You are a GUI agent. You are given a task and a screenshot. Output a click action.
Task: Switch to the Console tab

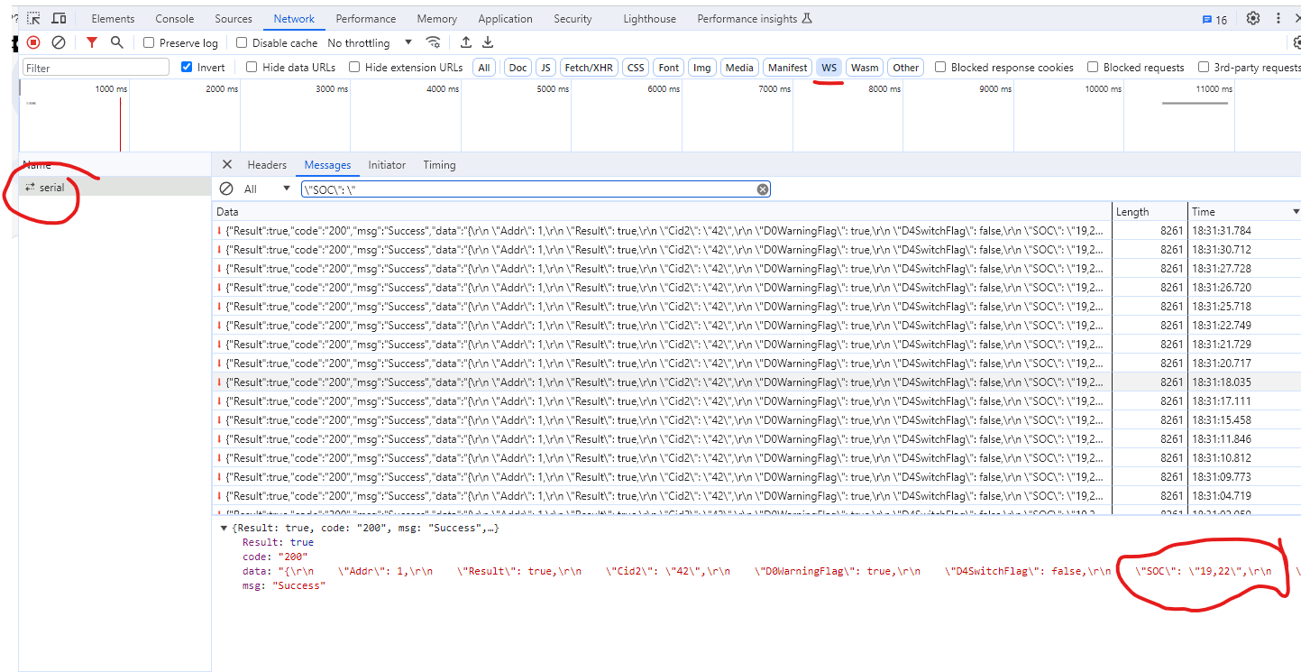[x=174, y=19]
